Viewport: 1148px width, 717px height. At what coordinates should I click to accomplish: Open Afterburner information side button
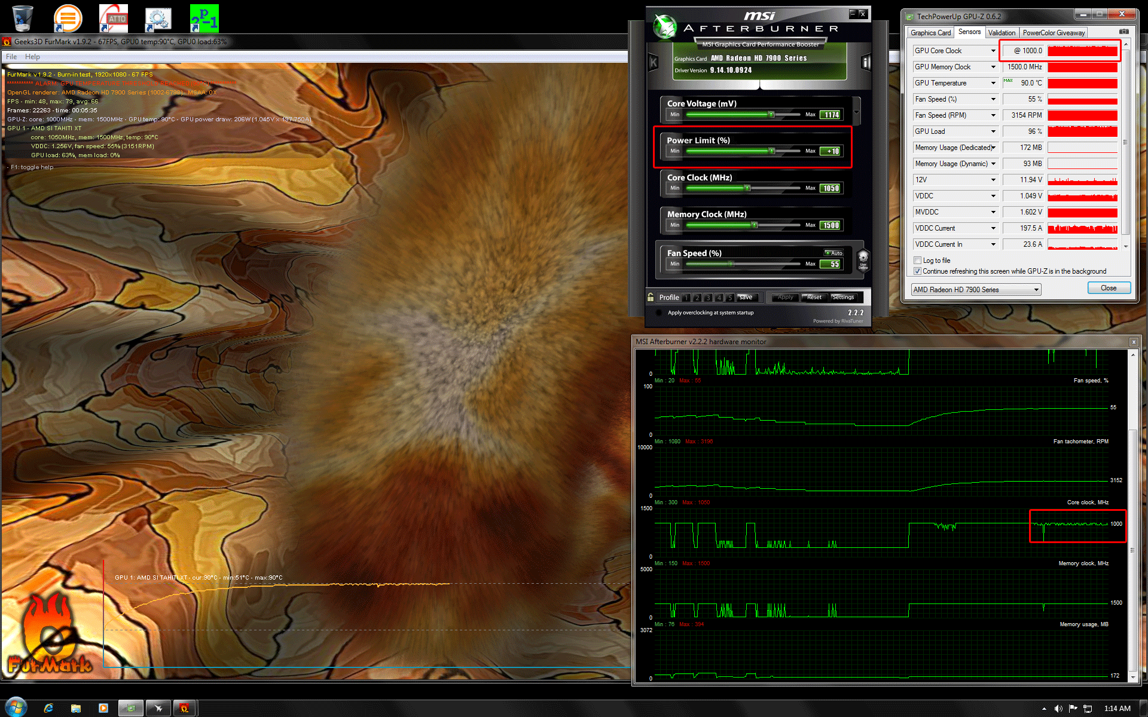[x=865, y=62]
